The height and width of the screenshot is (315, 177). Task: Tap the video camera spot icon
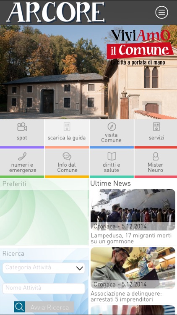point(22,127)
